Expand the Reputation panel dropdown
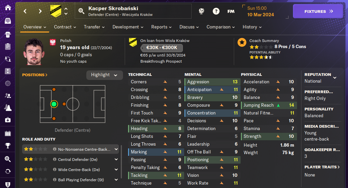 pyautogui.click(x=335, y=78)
